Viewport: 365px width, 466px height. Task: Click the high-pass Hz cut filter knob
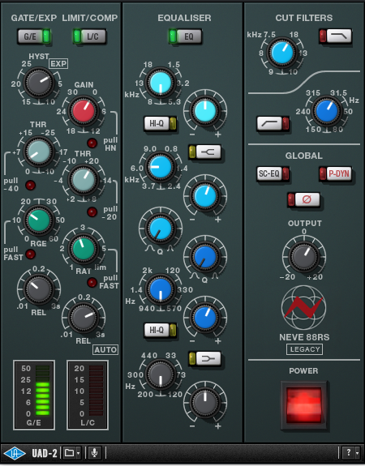pyautogui.click(x=327, y=111)
